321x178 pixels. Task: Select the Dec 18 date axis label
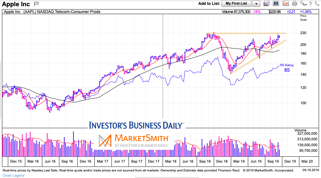222,161
